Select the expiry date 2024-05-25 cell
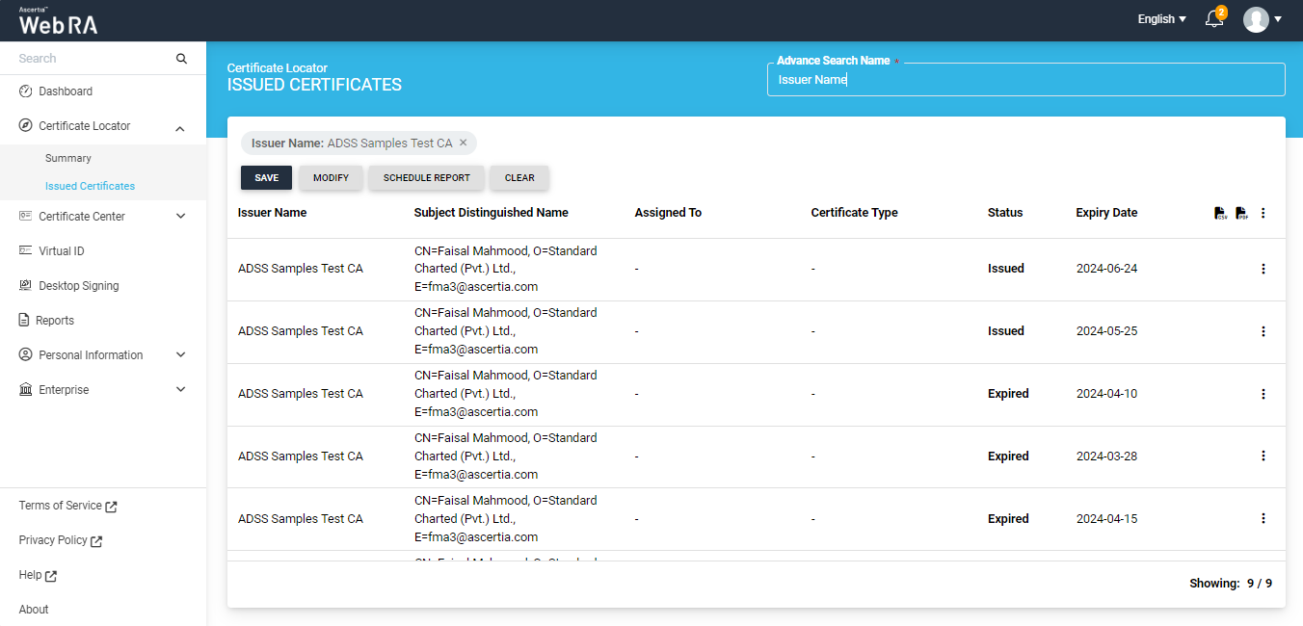Image resolution: width=1303 pixels, height=626 pixels. (x=1106, y=331)
